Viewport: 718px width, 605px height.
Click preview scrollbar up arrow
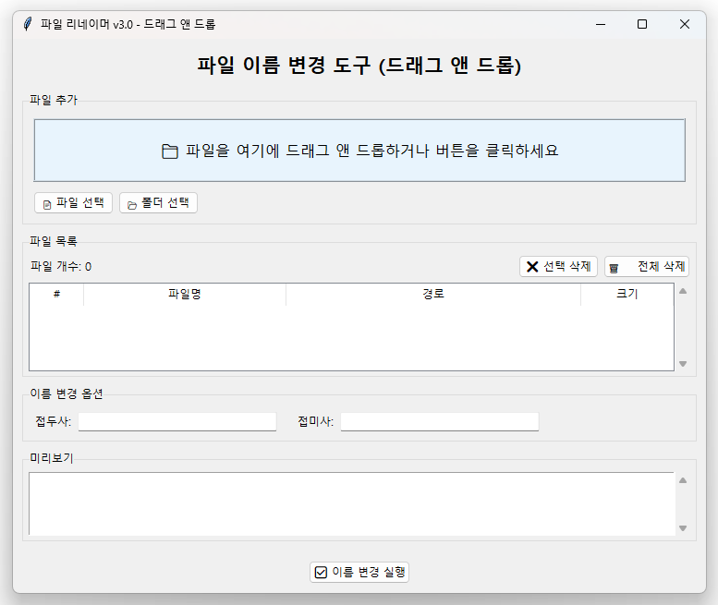[x=683, y=480]
